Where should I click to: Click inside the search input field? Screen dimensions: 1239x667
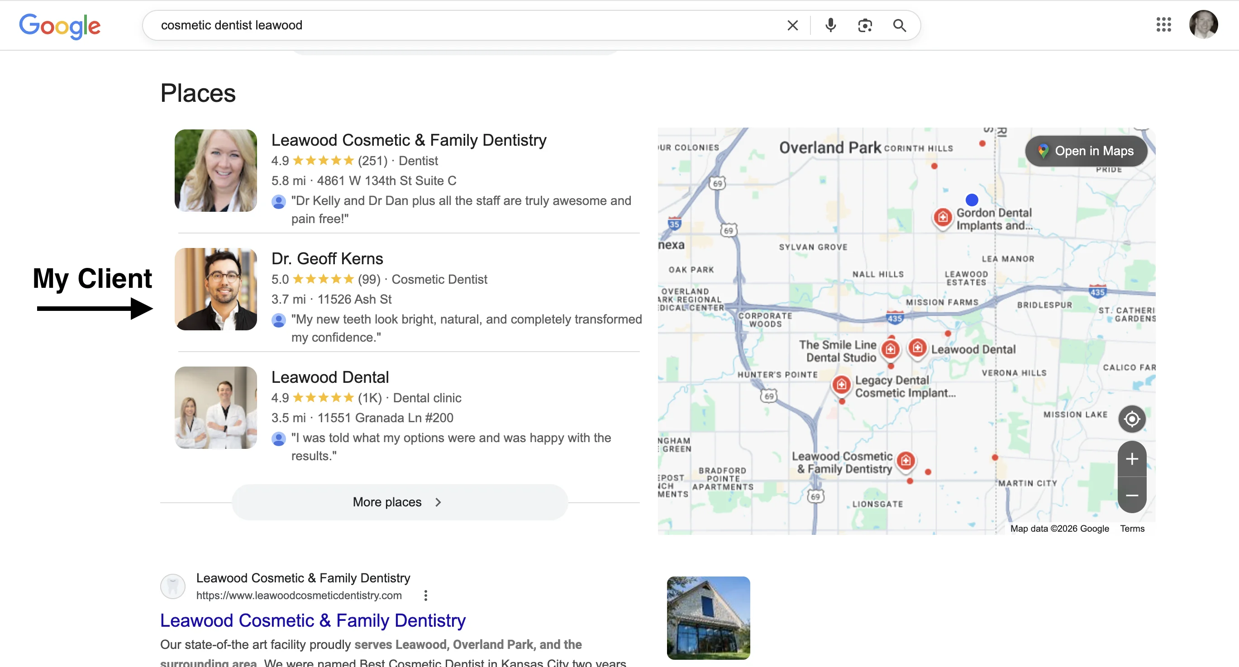(433, 25)
